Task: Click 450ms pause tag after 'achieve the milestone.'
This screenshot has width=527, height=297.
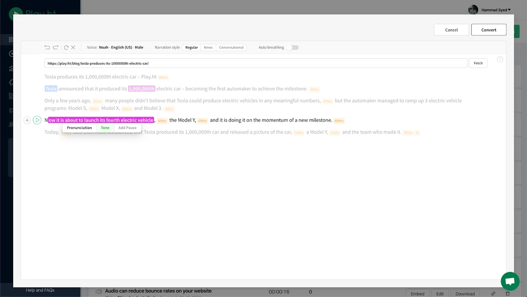Action: [x=314, y=89]
